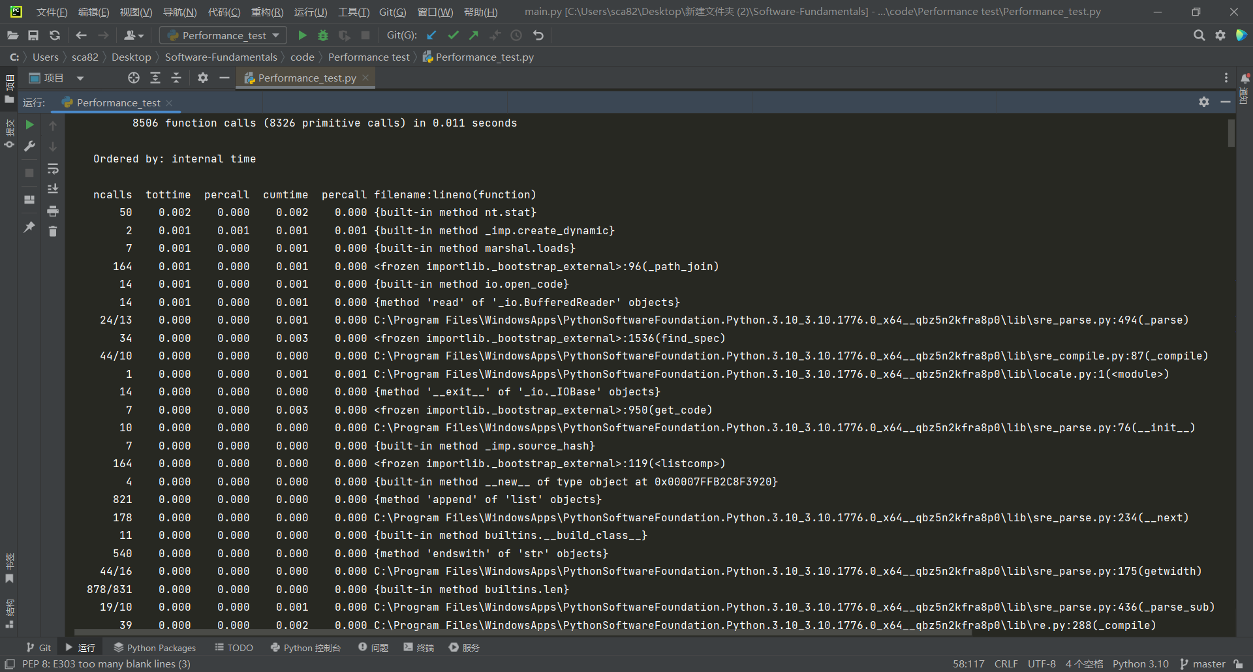1253x672 pixels.
Task: Click Software-Fundamentals in breadcrumb path
Action: [x=221, y=57]
